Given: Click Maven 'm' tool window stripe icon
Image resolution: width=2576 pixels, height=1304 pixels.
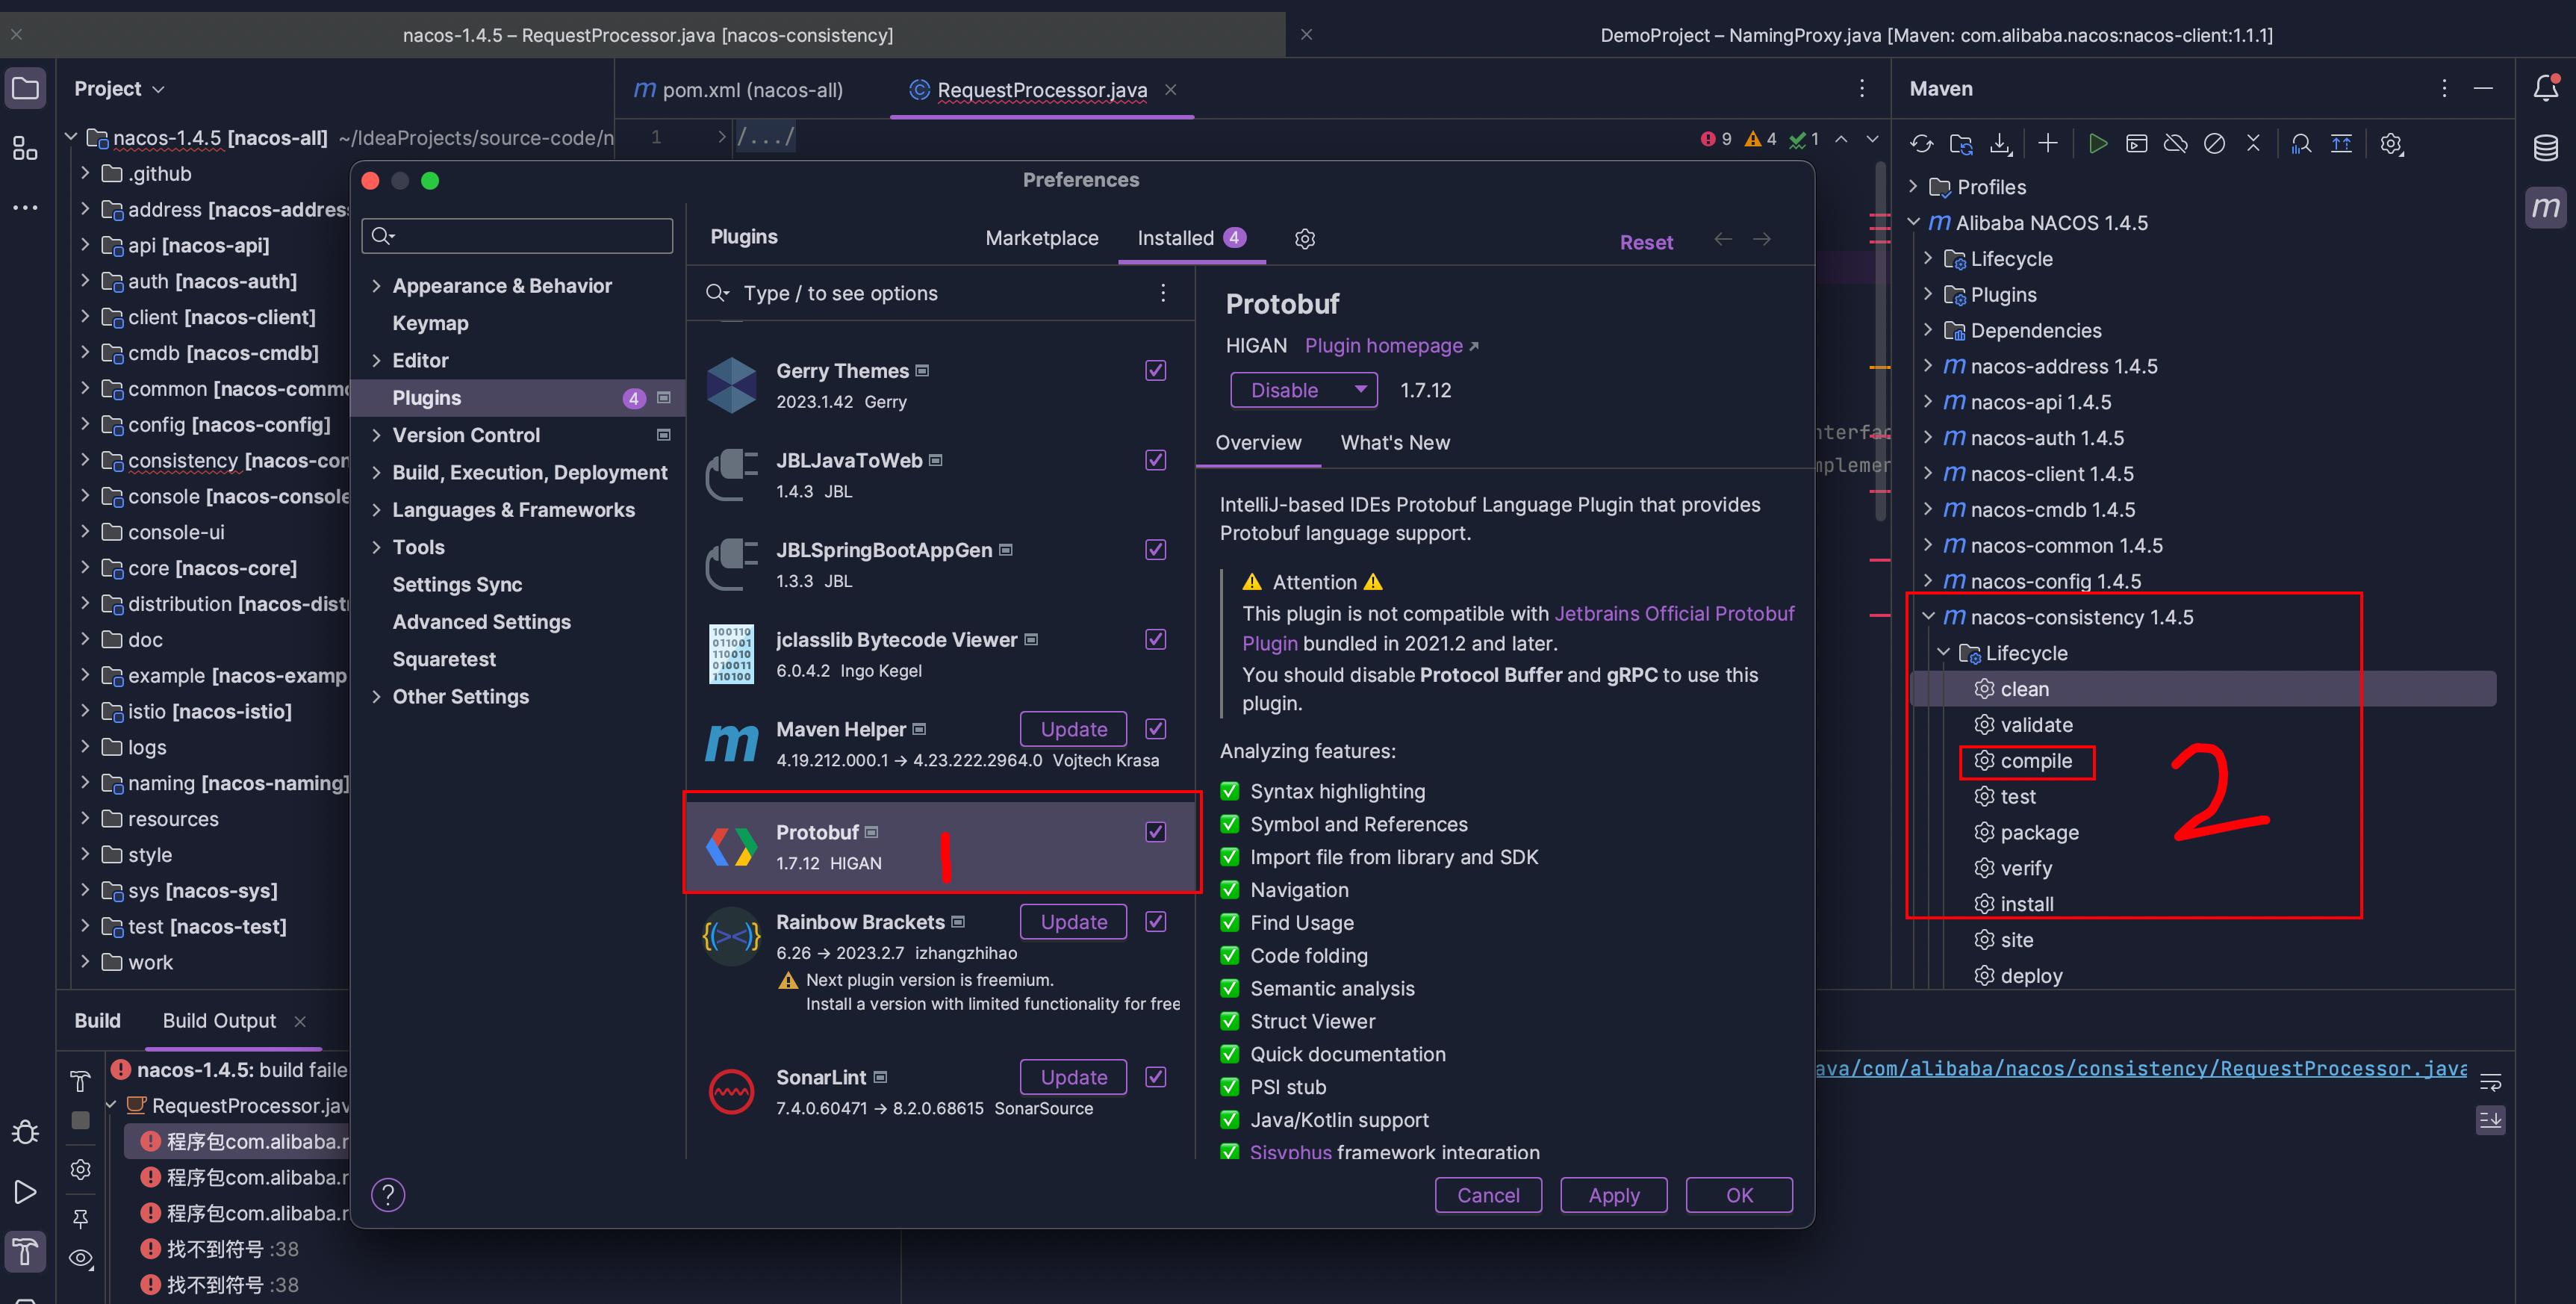Looking at the screenshot, I should point(2546,208).
